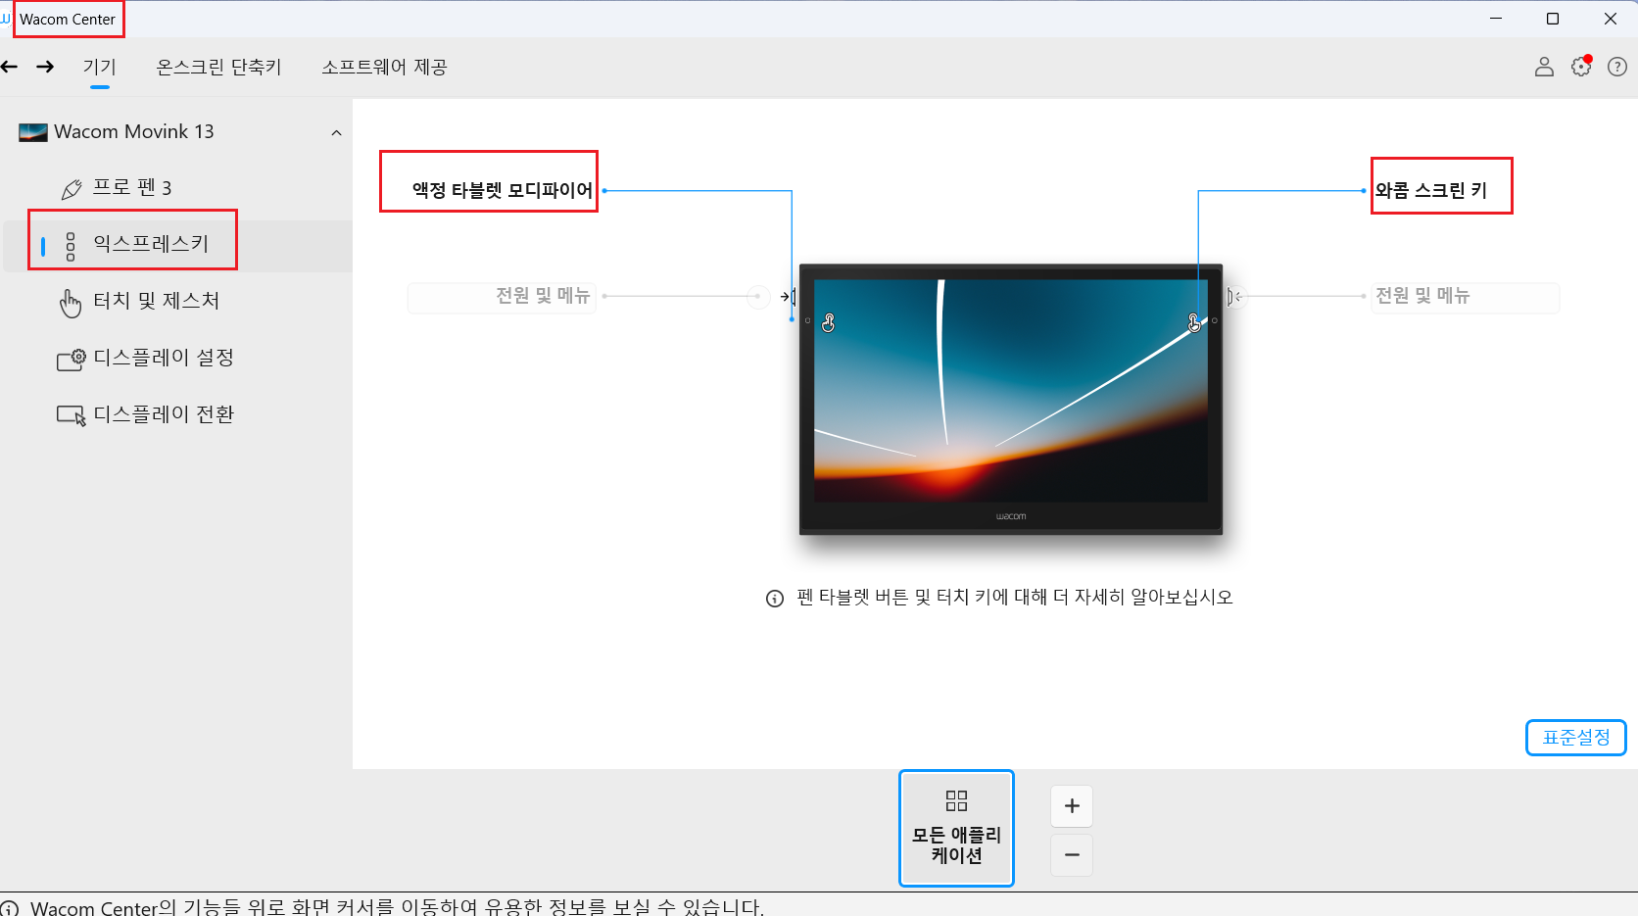Click left 전원 및 메뉴 field
This screenshot has height=916, width=1638.
click(x=502, y=296)
